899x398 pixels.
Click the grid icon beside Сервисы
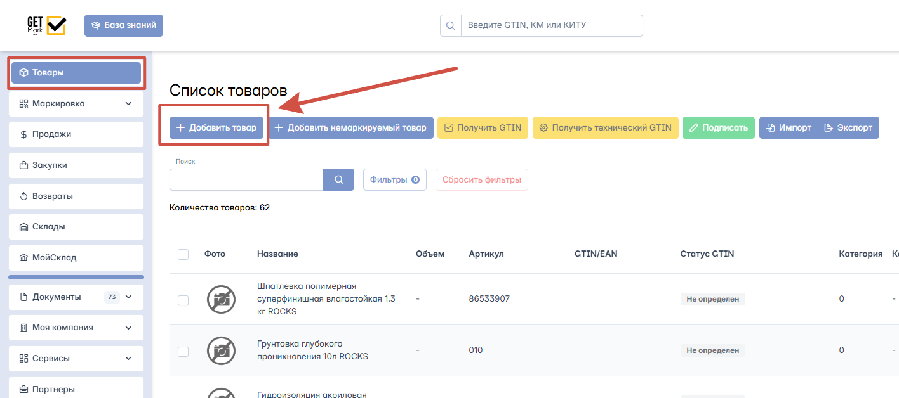tap(23, 359)
